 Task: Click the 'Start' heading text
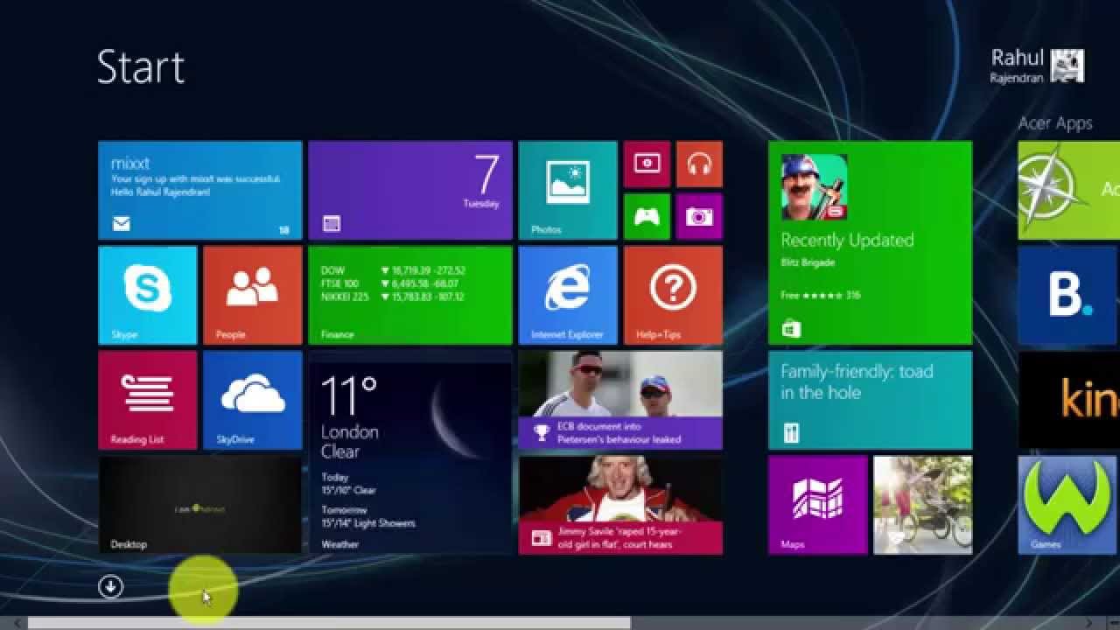pos(141,66)
